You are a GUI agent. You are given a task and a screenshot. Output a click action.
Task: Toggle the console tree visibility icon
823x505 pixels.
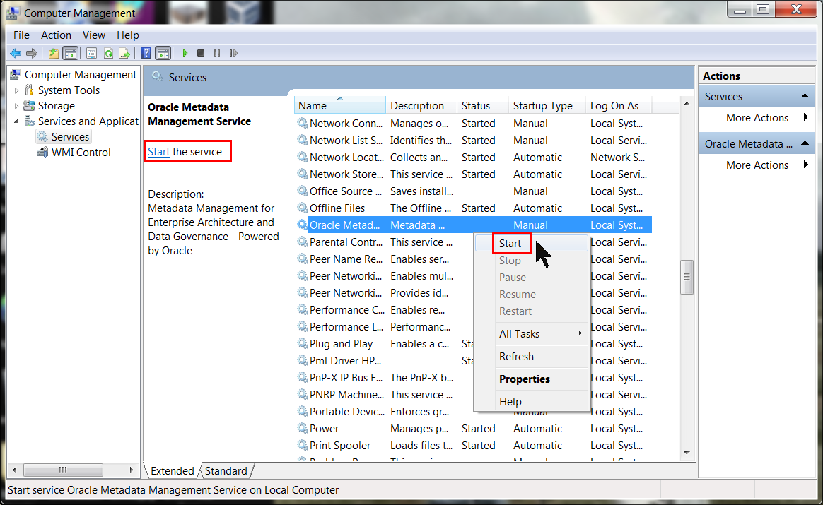[x=71, y=52]
